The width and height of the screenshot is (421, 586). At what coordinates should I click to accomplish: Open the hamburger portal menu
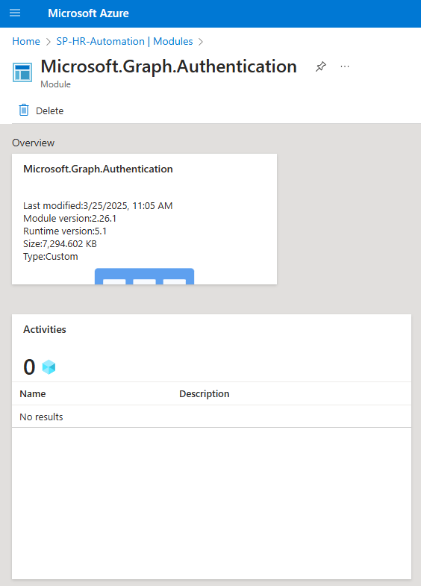[15, 13]
